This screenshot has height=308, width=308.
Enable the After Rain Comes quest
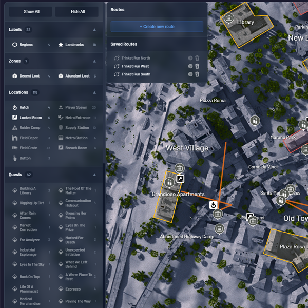[31, 215]
